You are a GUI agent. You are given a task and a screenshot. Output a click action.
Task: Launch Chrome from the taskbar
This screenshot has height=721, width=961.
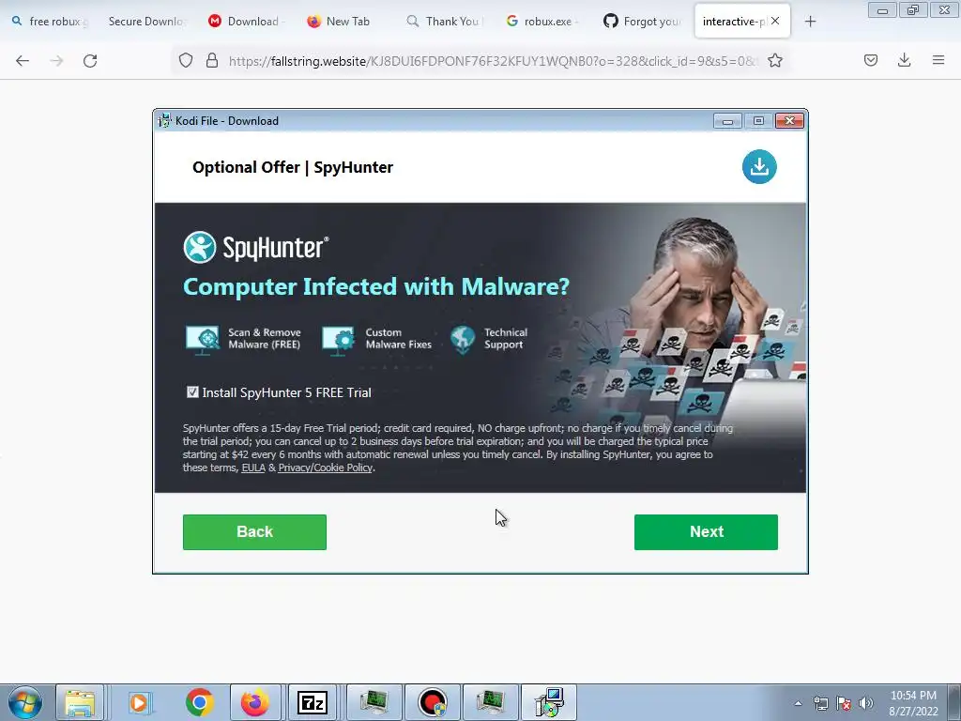[200, 702]
